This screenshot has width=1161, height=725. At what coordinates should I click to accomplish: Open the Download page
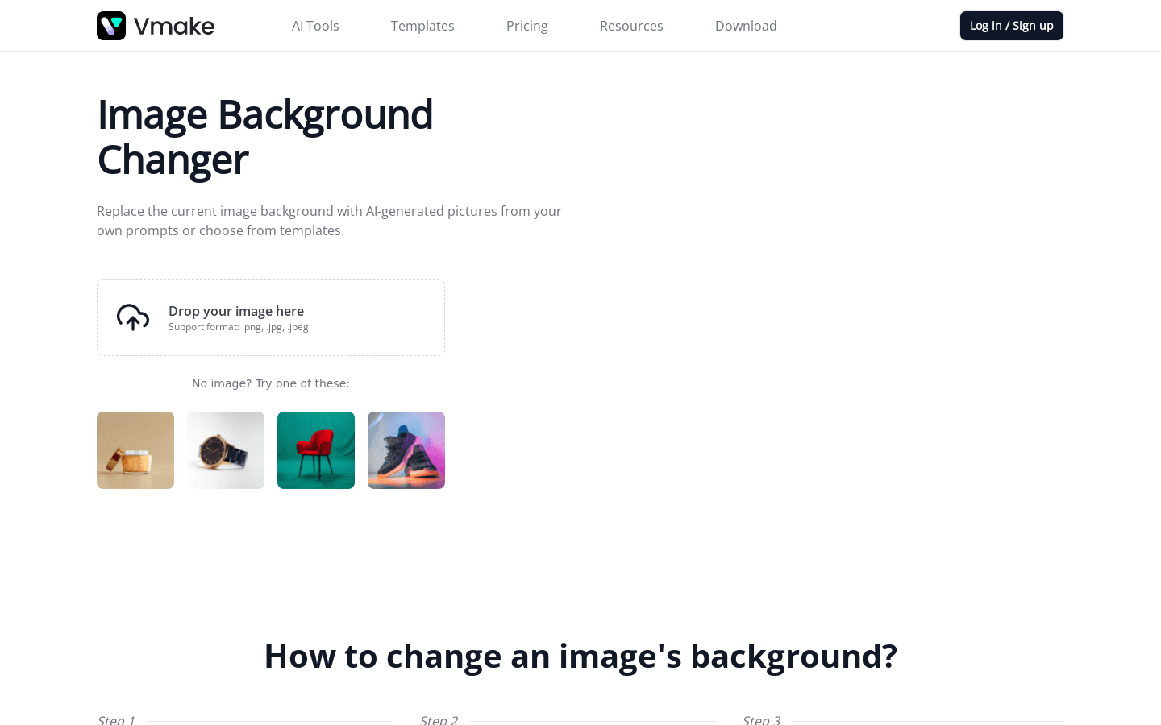tap(746, 26)
